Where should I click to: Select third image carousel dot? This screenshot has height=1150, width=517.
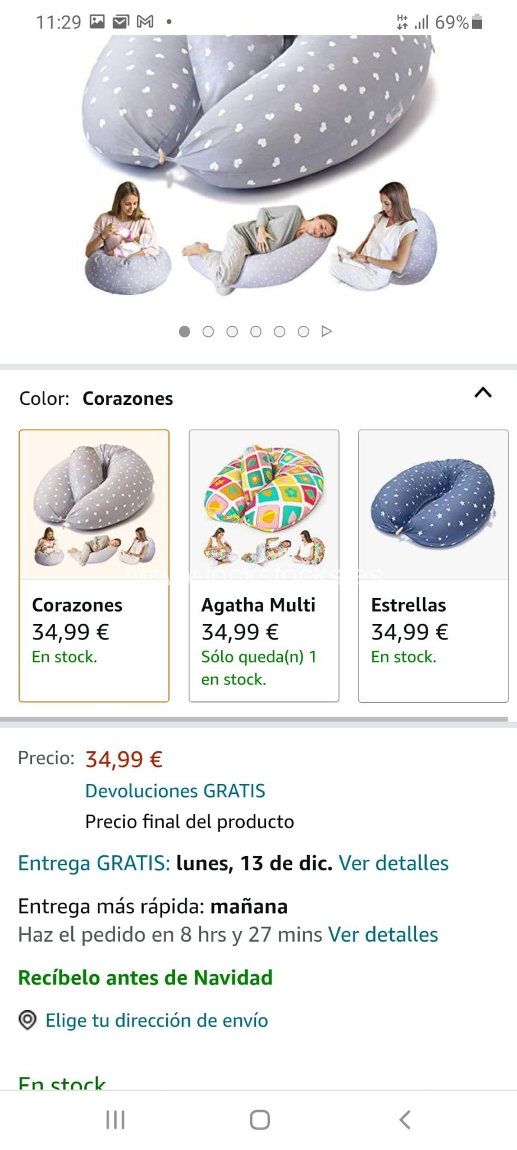click(x=232, y=332)
